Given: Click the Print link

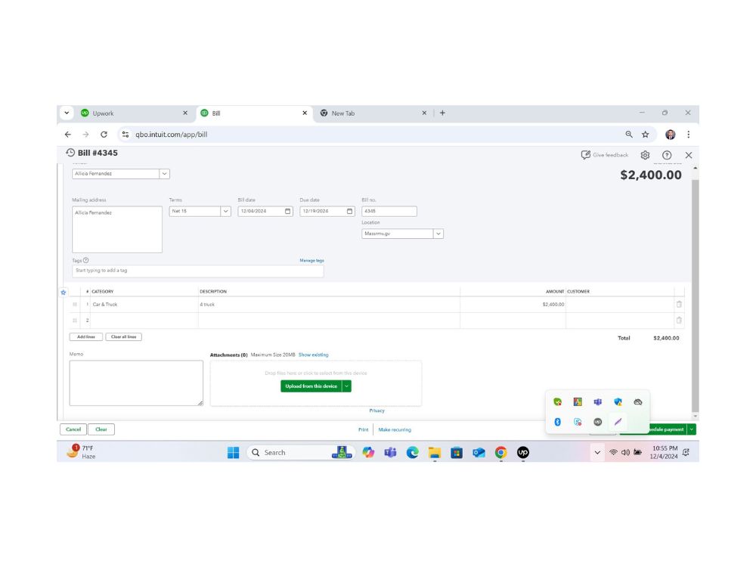Looking at the screenshot, I should pyautogui.click(x=364, y=429).
